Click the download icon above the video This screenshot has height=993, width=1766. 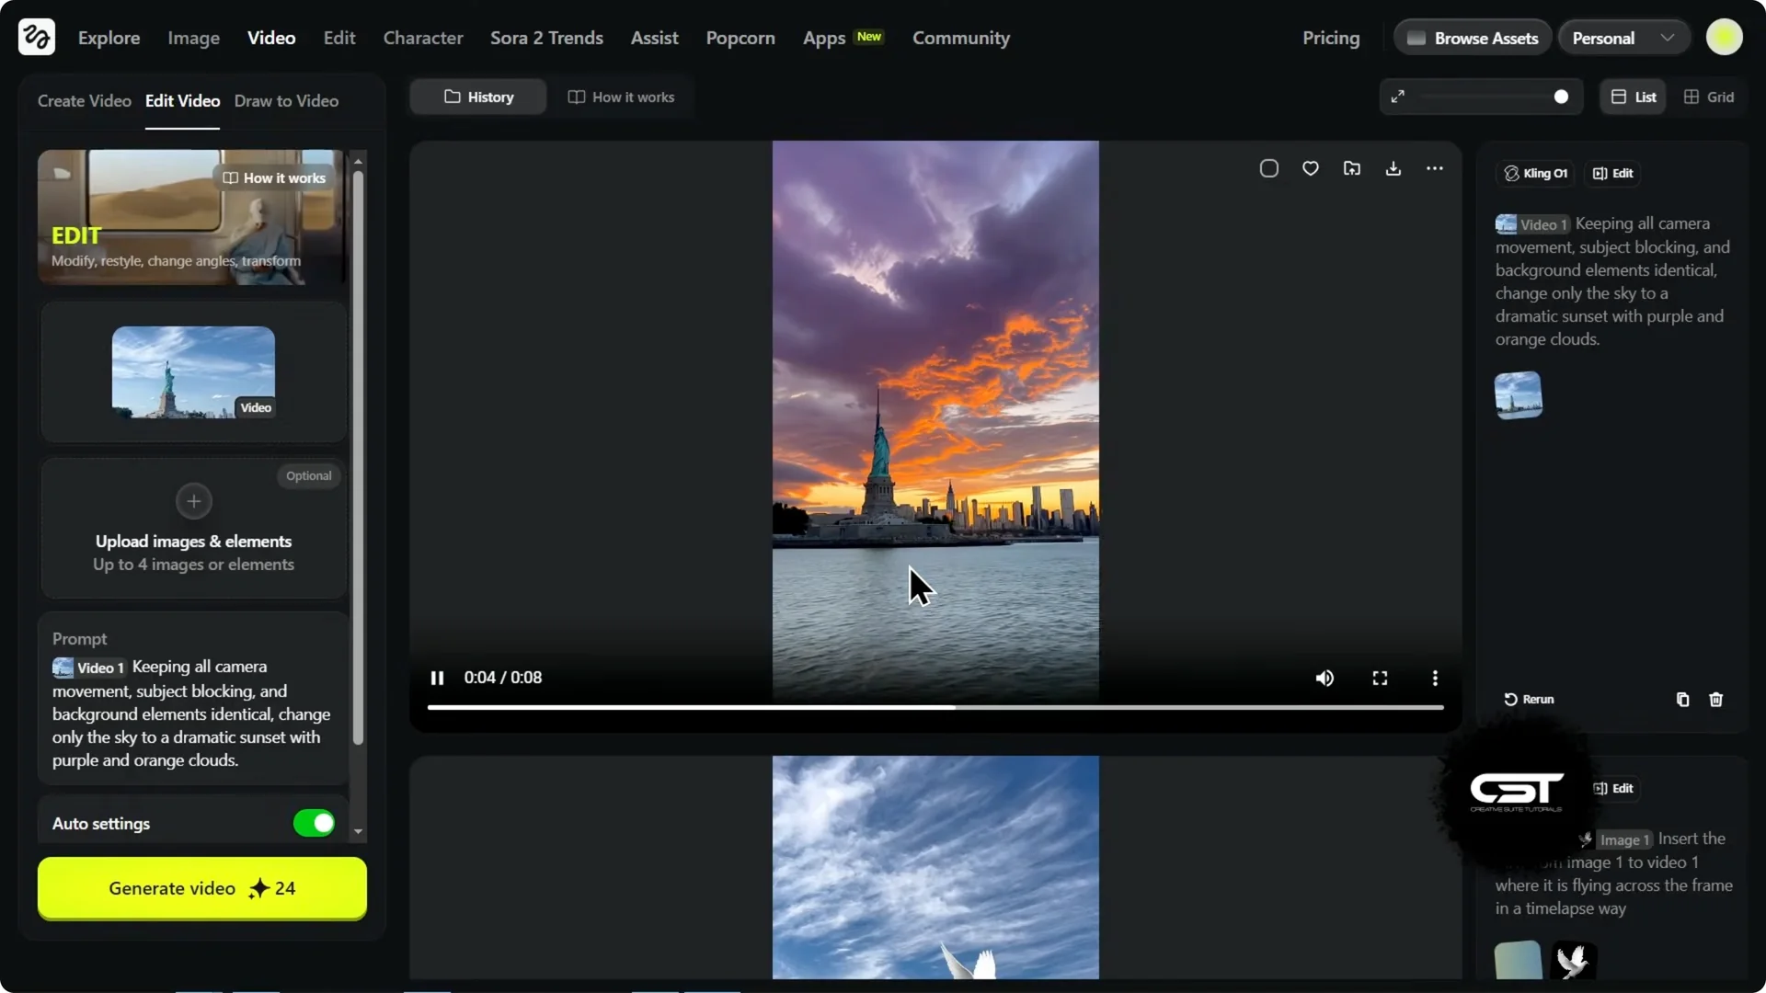[1393, 168]
